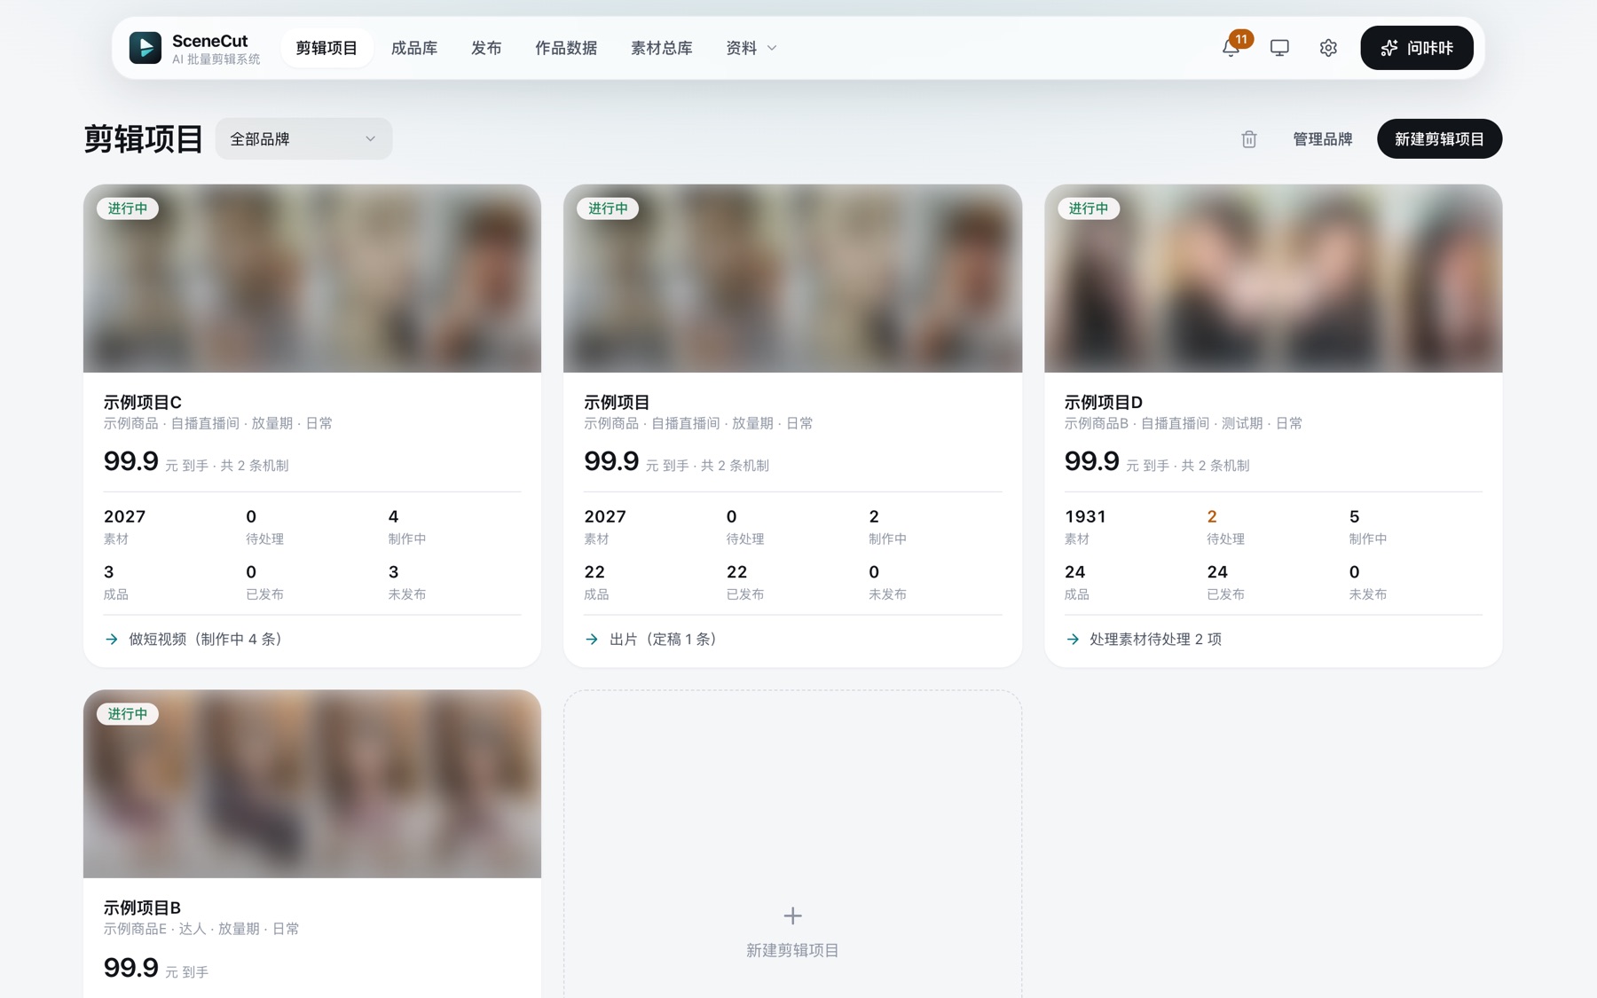
Task: Click arrow icon beside 出片 action
Action: [592, 639]
